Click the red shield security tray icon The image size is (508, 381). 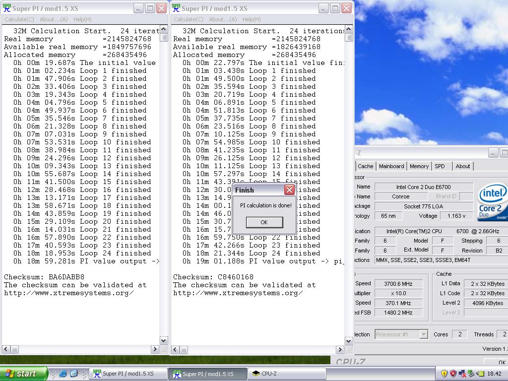(453, 374)
